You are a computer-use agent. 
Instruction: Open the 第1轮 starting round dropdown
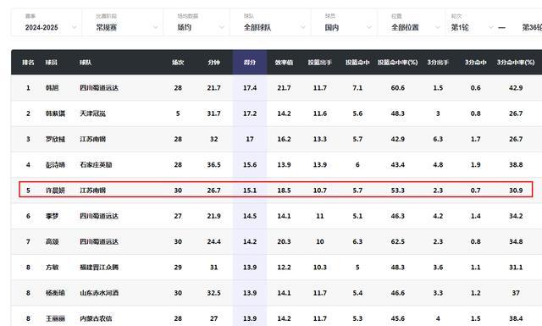(471, 23)
